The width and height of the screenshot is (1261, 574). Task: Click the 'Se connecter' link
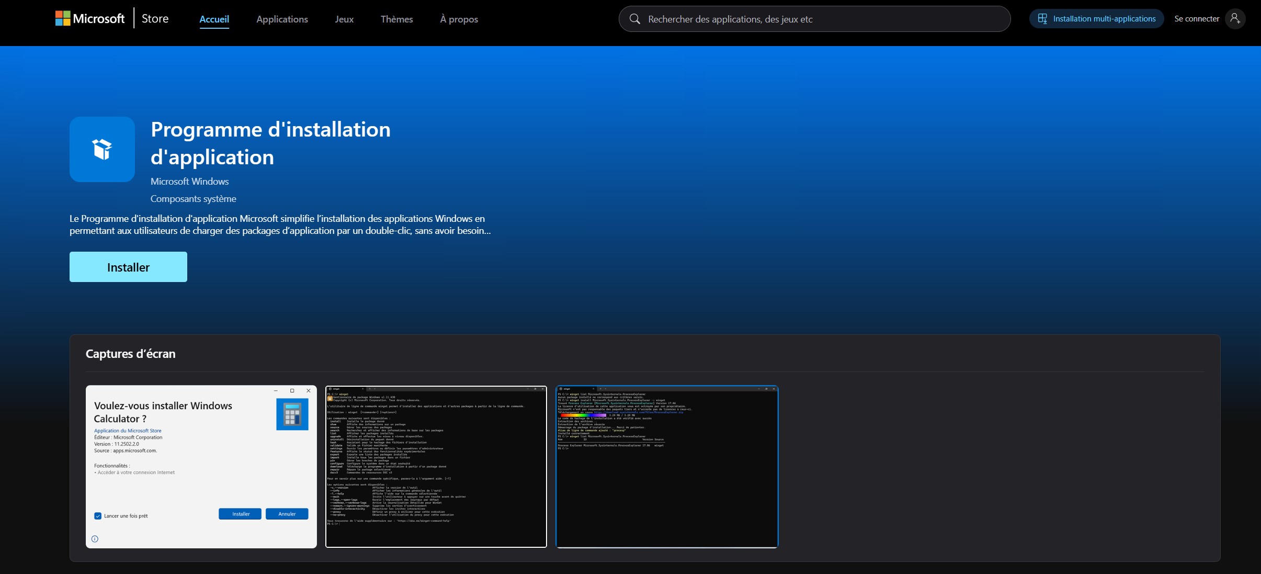click(1197, 18)
